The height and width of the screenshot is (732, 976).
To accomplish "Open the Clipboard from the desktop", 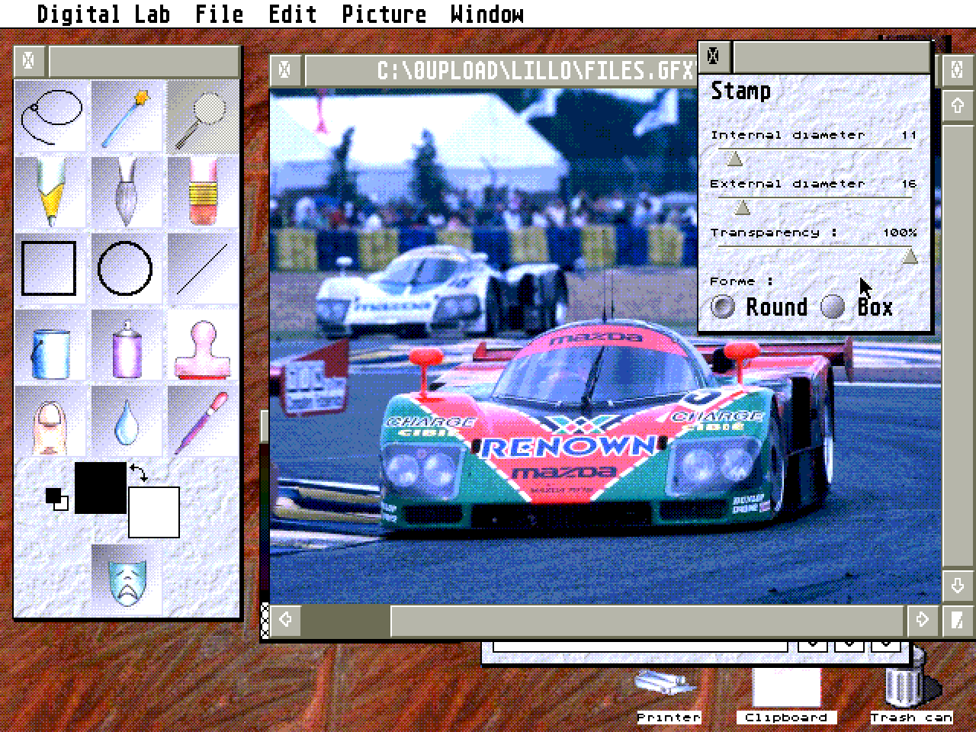I will pyautogui.click(x=787, y=690).
